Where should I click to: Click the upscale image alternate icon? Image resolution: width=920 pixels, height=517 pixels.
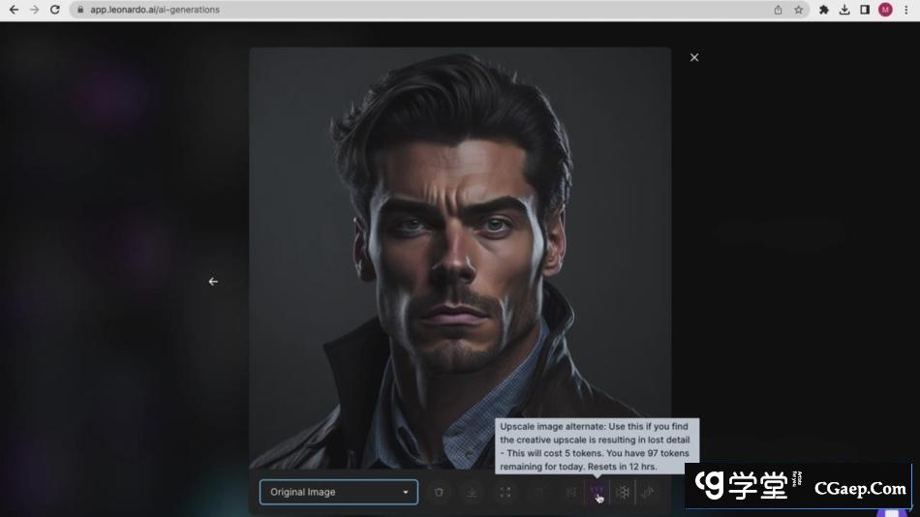click(596, 493)
